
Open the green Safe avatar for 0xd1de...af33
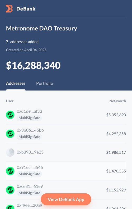[x=10, y=115]
